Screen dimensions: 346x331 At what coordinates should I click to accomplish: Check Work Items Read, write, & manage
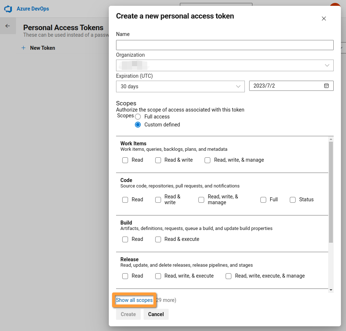pyautogui.click(x=207, y=160)
